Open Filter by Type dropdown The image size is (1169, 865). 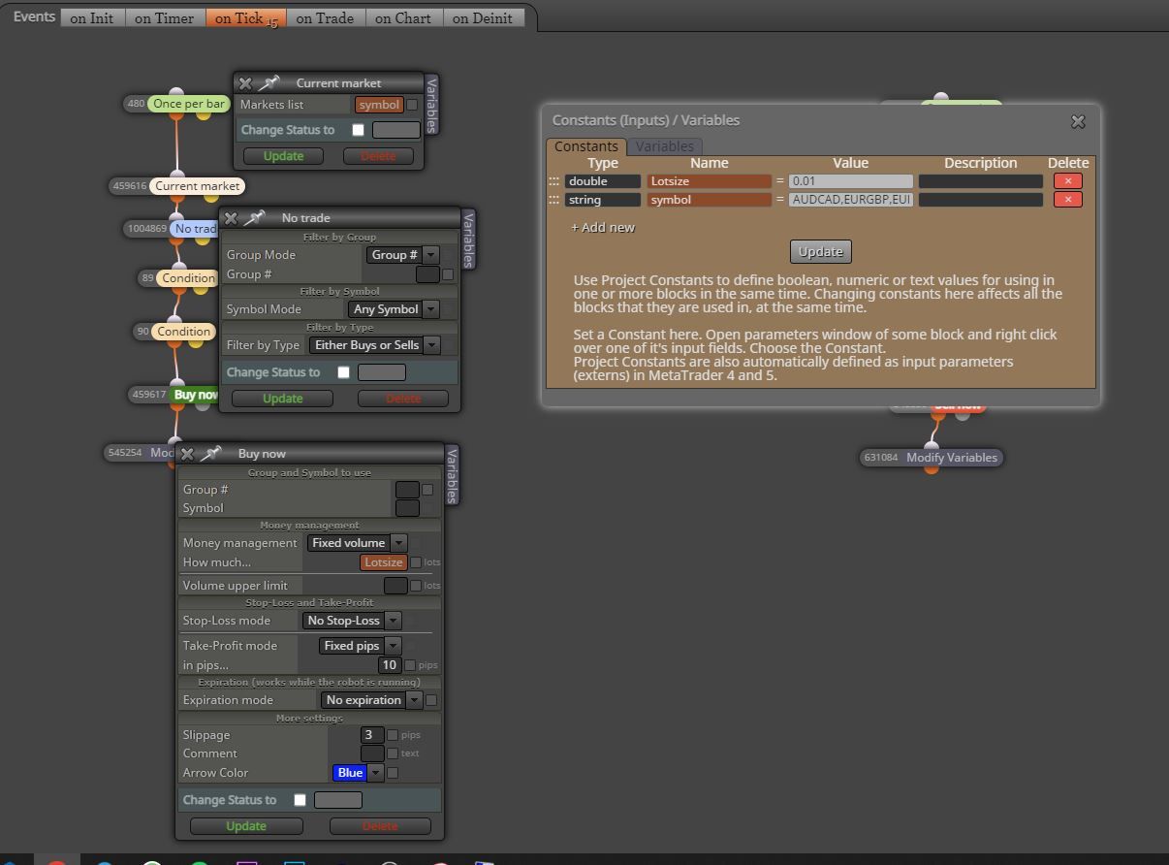pos(374,345)
